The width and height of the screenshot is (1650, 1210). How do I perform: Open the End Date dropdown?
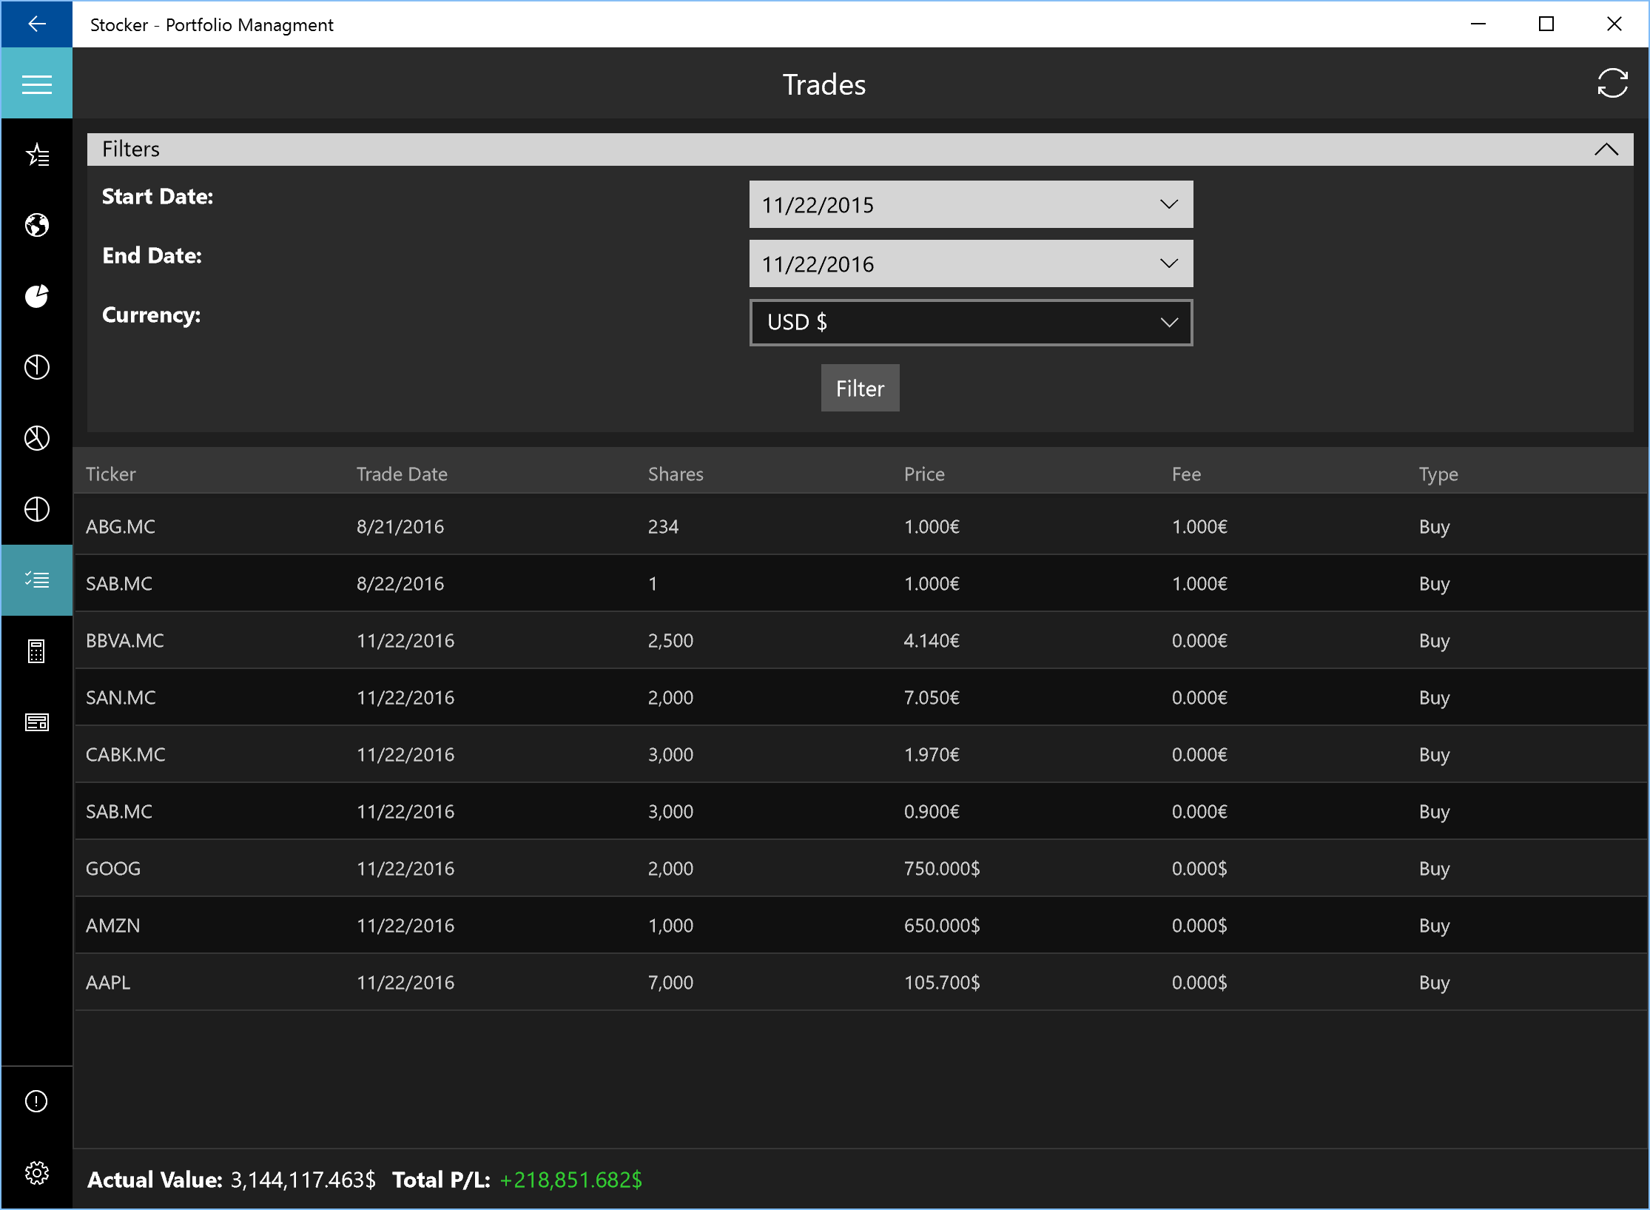tap(970, 264)
